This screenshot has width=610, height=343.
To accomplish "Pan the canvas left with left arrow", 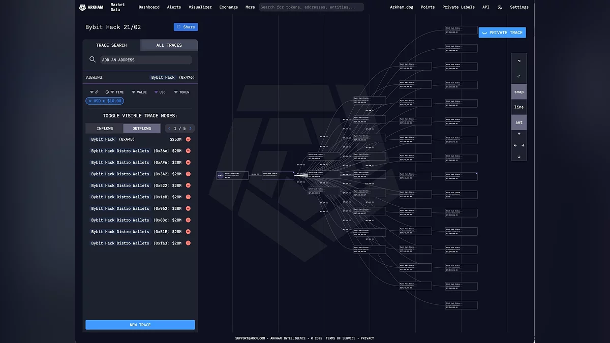I will [x=515, y=145].
